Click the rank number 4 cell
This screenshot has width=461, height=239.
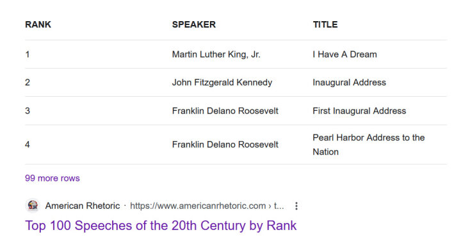(x=28, y=145)
